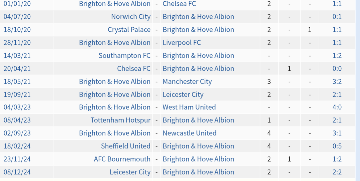The image size is (360, 181).
Task: Open the 01/01/20 match date link
Action: [x=17, y=3]
